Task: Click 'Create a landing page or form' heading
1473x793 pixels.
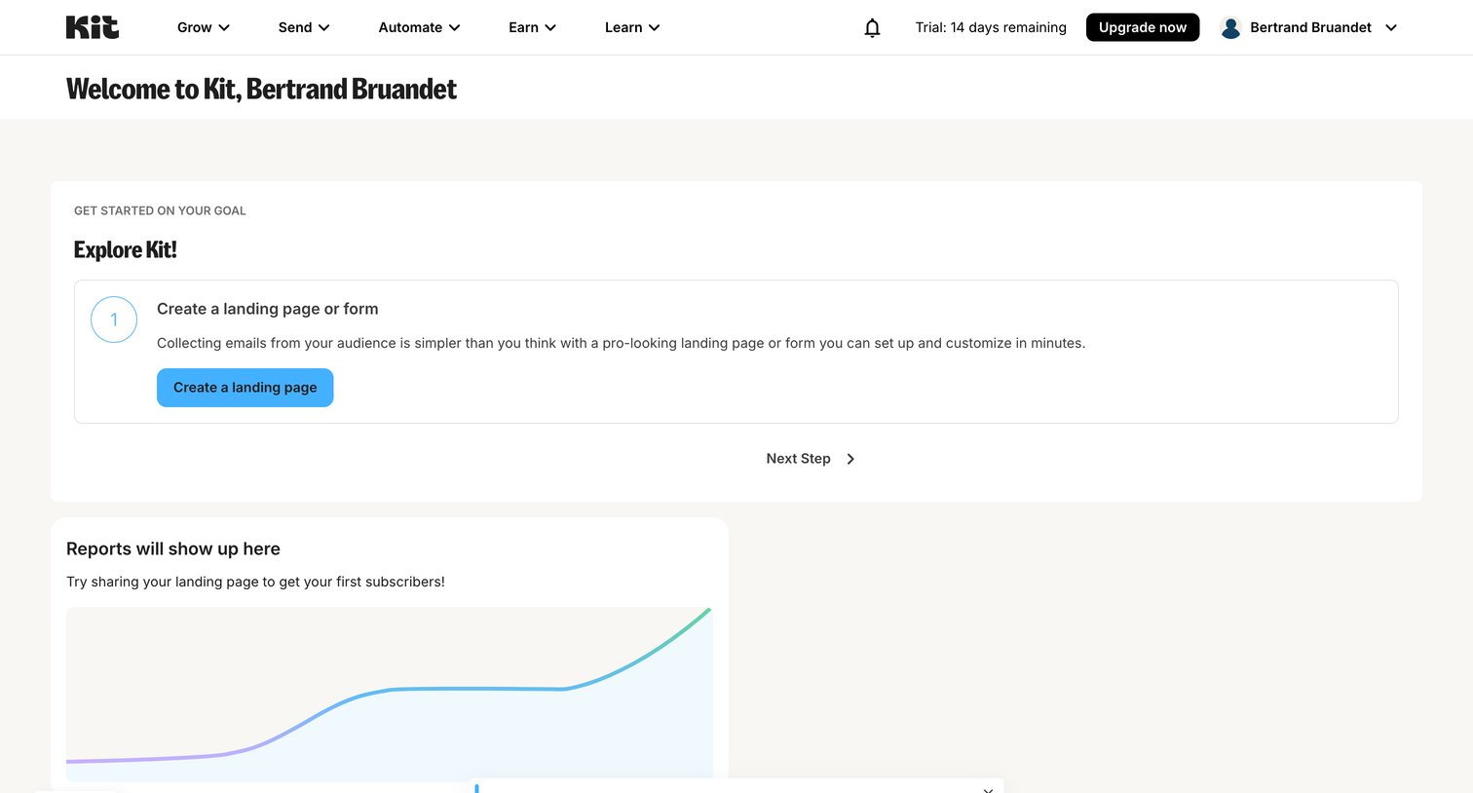Action: (268, 309)
